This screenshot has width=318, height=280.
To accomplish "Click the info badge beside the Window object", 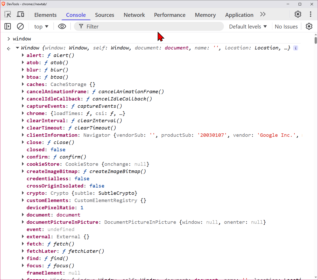I will pyautogui.click(x=295, y=48).
